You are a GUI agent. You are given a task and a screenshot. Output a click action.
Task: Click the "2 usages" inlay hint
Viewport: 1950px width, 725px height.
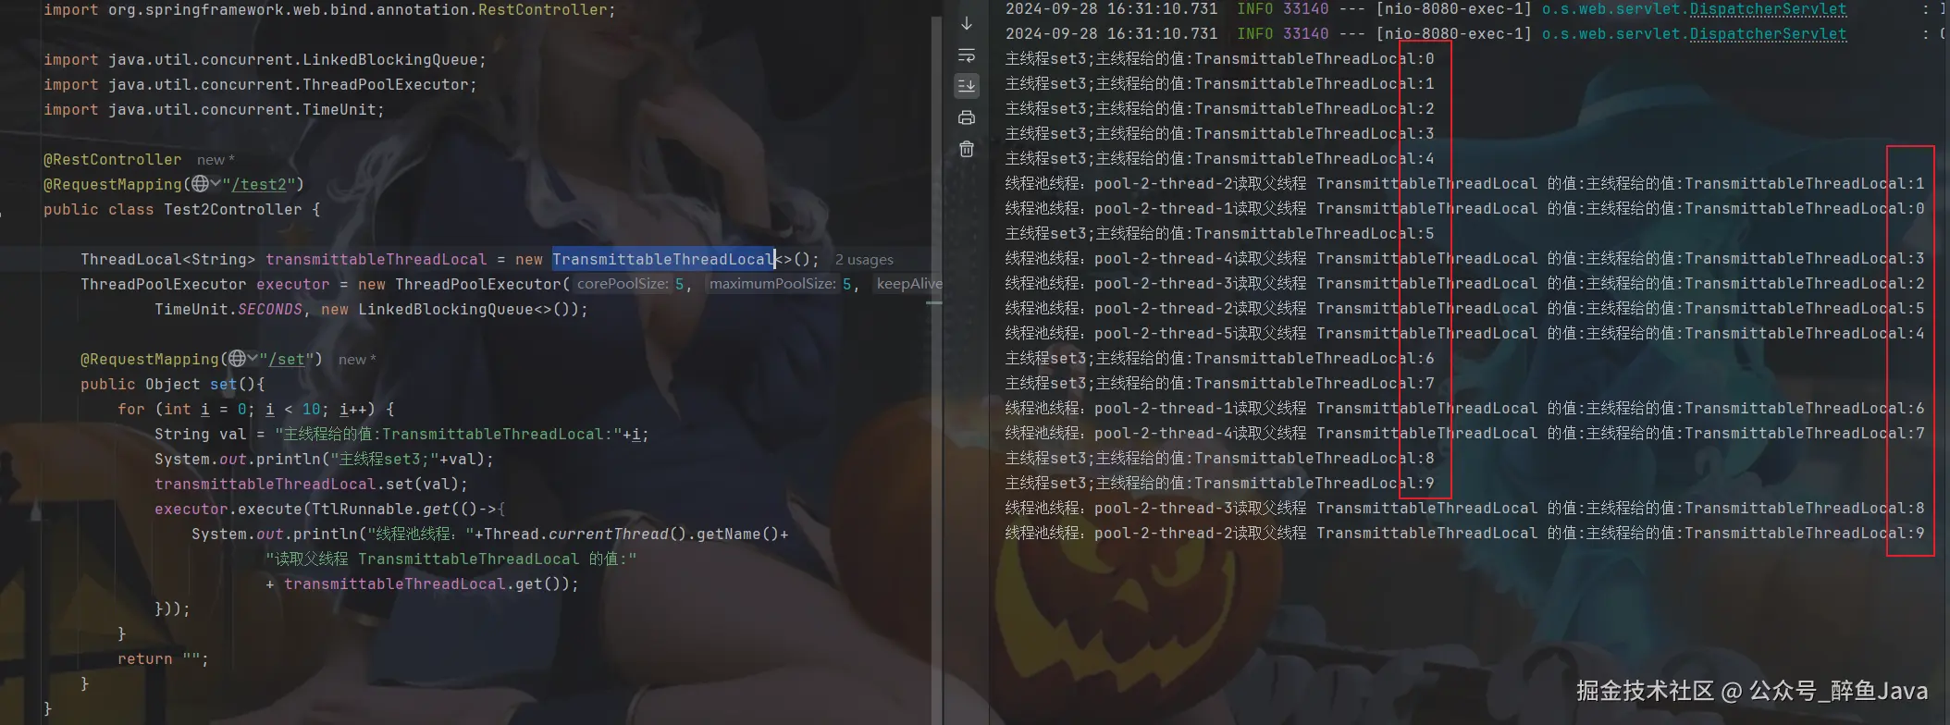point(864,260)
